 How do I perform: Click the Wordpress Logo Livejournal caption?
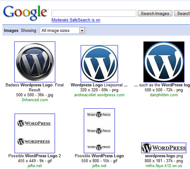pos(99,85)
